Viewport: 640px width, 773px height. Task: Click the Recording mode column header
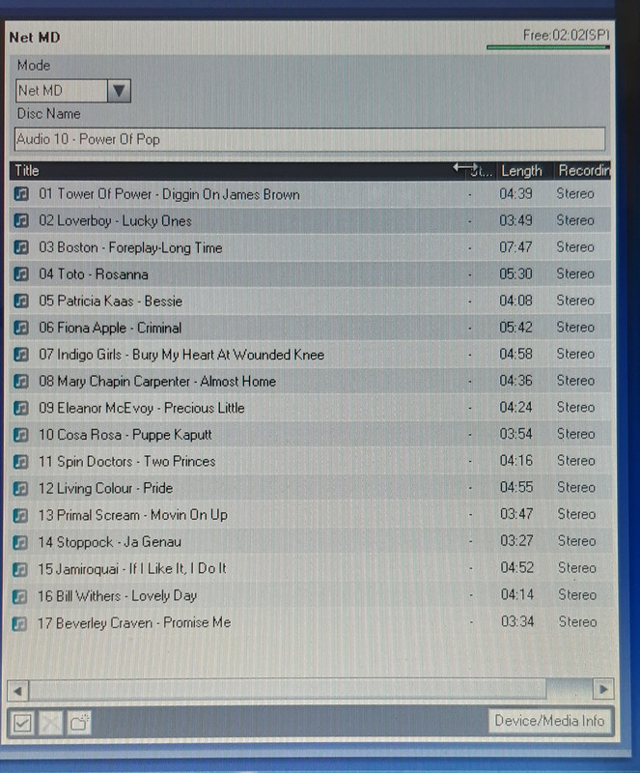pyautogui.click(x=584, y=171)
